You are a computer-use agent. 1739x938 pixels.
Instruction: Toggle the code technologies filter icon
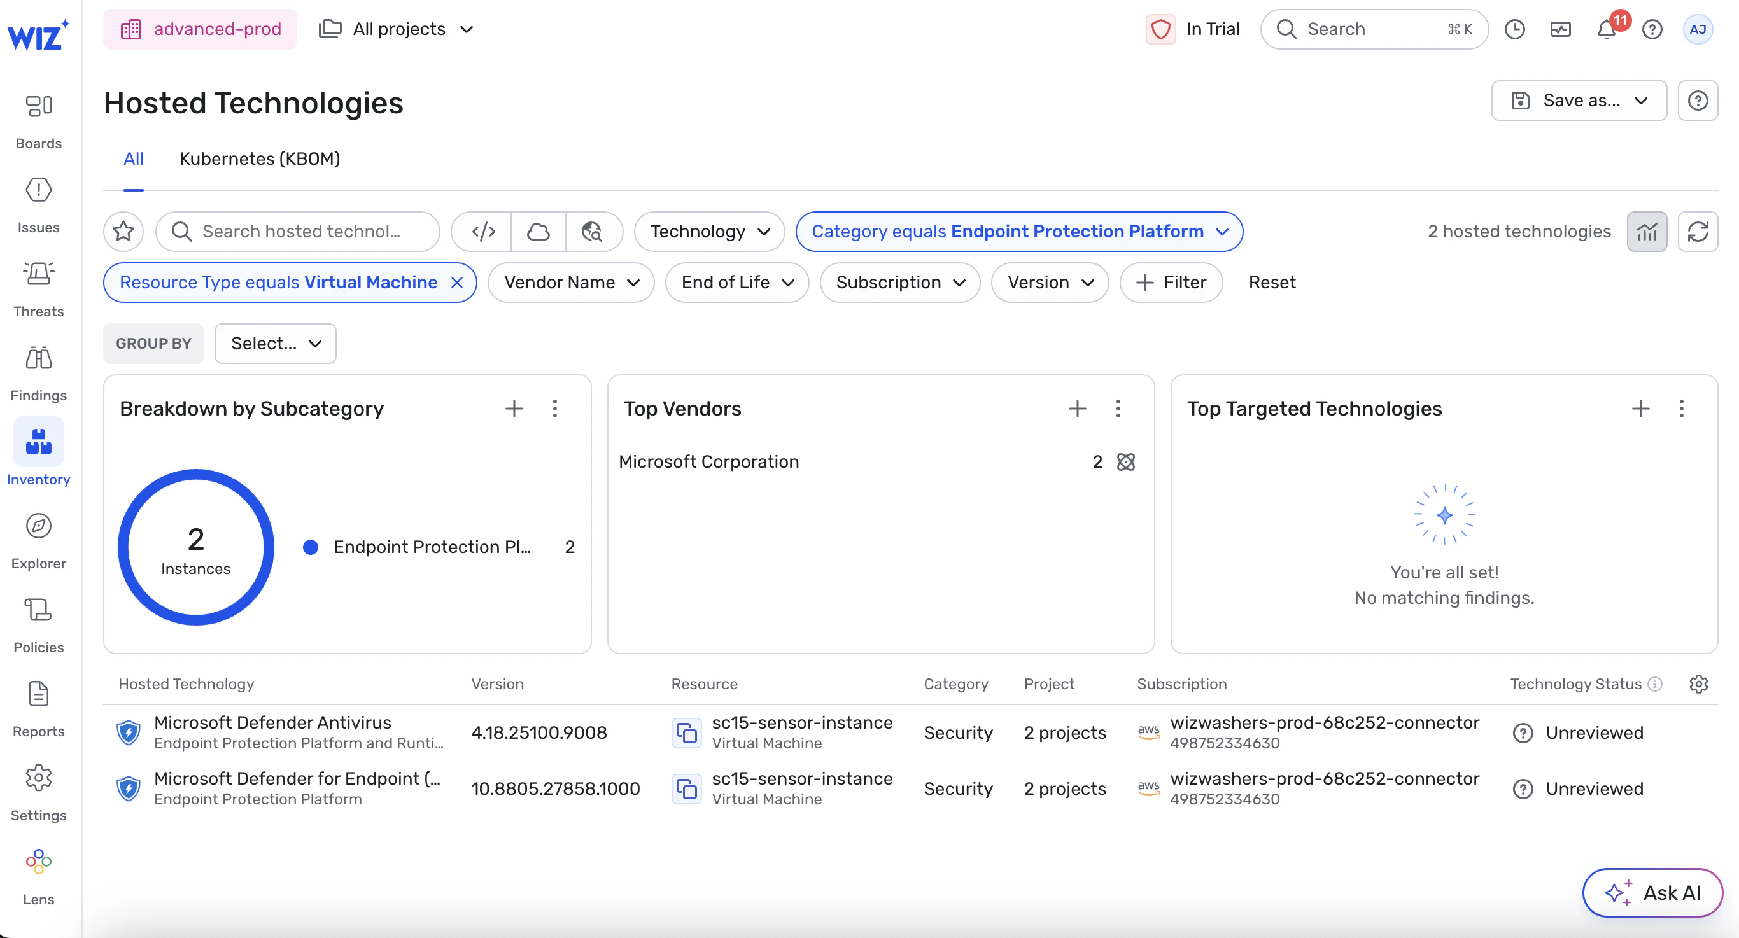coord(483,232)
